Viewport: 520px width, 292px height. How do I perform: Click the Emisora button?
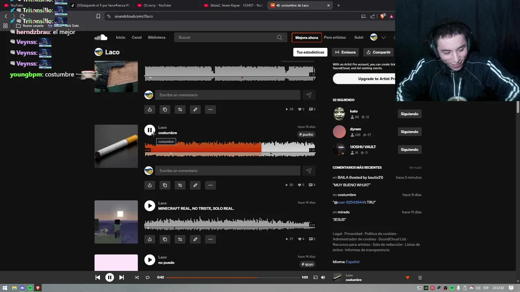point(345,52)
